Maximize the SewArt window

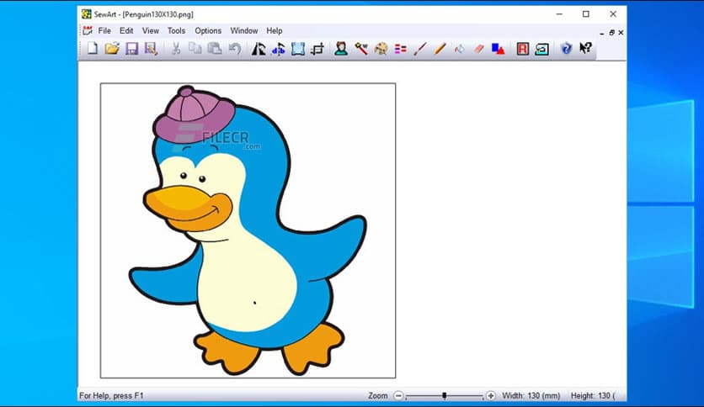coord(586,14)
